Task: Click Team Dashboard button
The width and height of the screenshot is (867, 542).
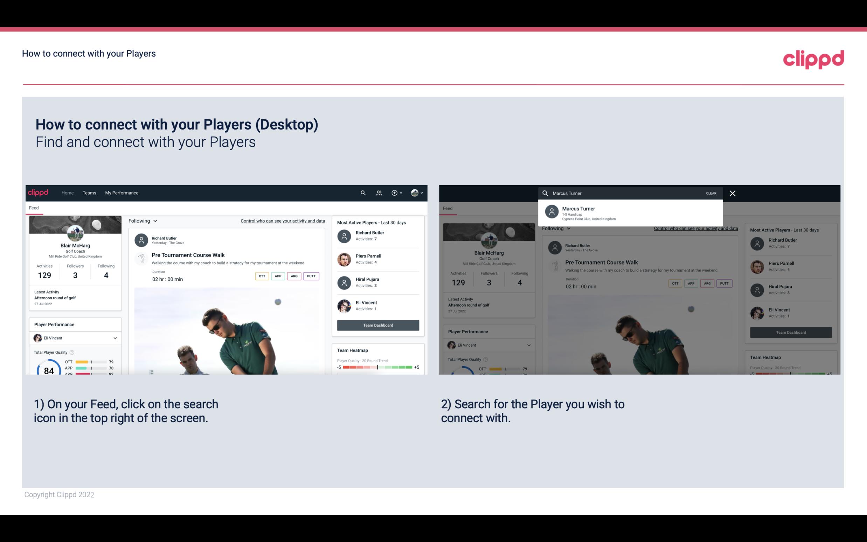Action: coord(377,325)
